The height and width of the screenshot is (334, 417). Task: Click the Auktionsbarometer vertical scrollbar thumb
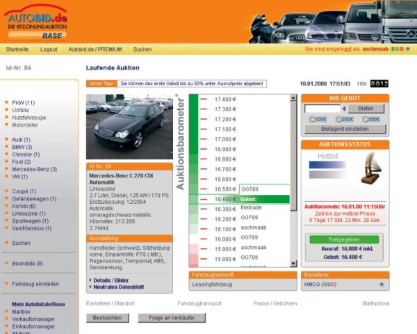point(293,156)
